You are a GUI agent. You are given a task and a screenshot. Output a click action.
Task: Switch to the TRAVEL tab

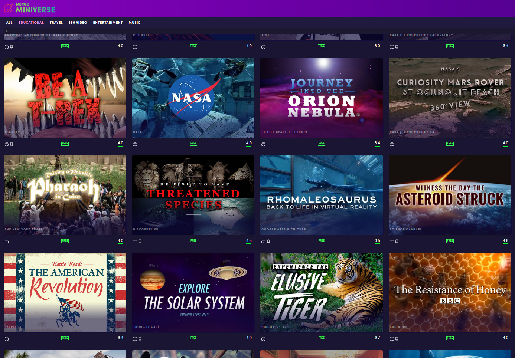[x=56, y=23]
